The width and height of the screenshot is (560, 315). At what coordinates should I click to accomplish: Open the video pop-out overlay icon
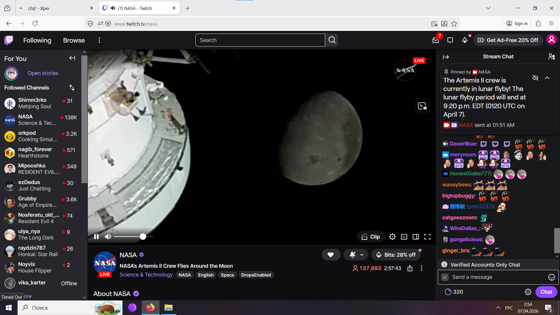click(422, 106)
